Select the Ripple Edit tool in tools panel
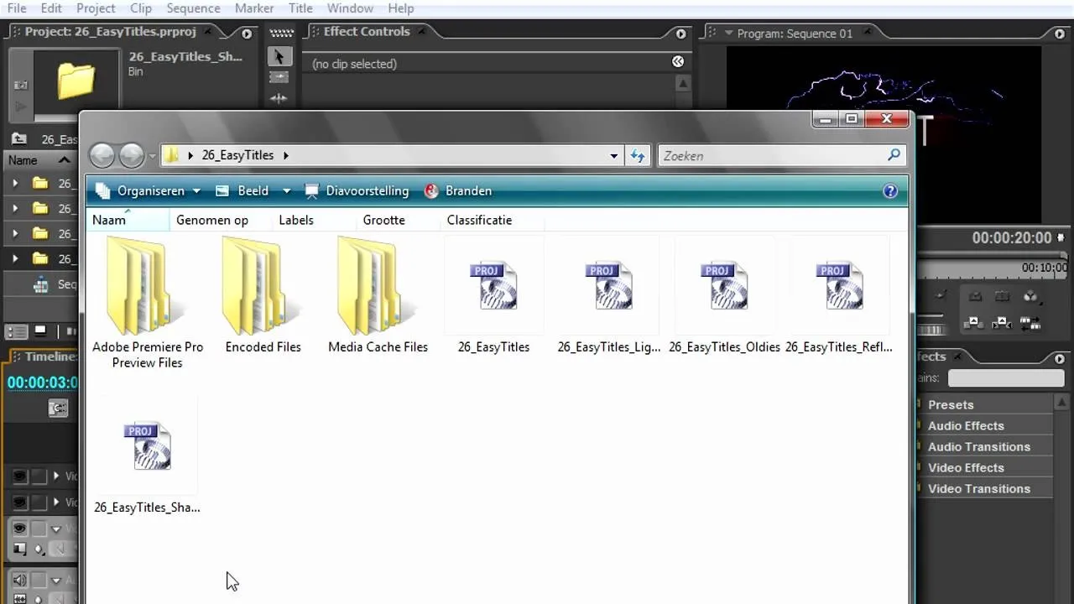Image resolution: width=1074 pixels, height=604 pixels. point(279,98)
